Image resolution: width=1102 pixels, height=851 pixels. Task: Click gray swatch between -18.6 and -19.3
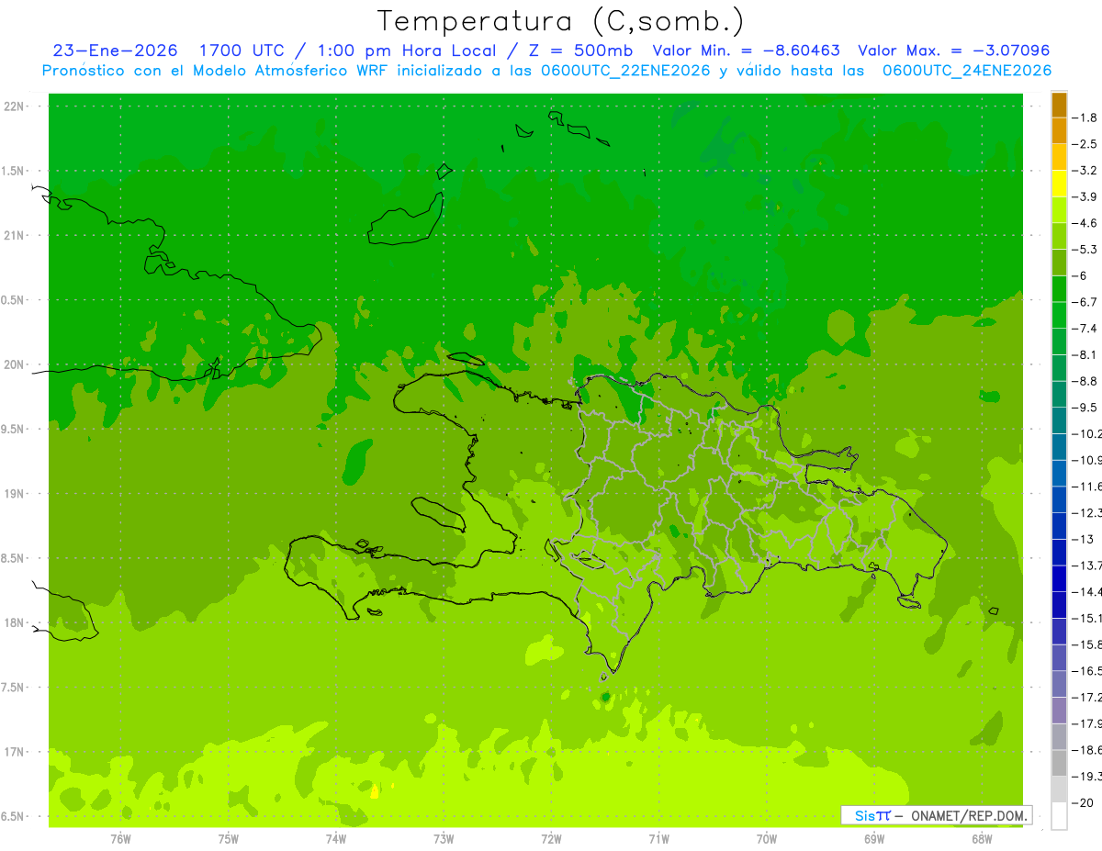(1060, 763)
